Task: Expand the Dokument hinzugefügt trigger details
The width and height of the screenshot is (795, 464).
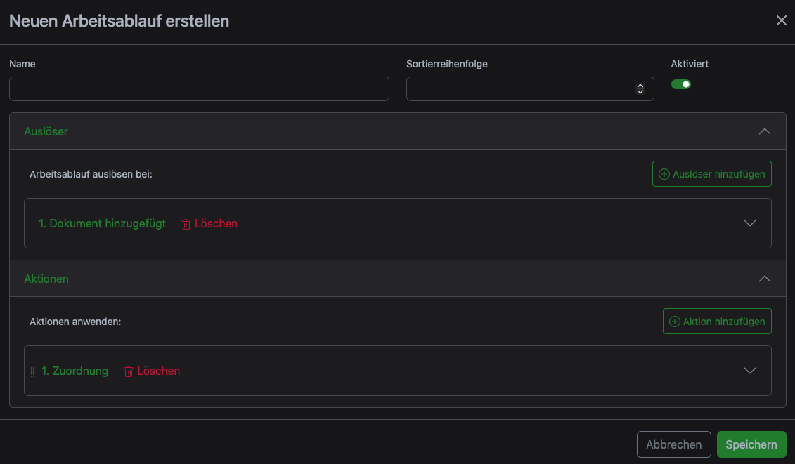Action: coord(750,223)
